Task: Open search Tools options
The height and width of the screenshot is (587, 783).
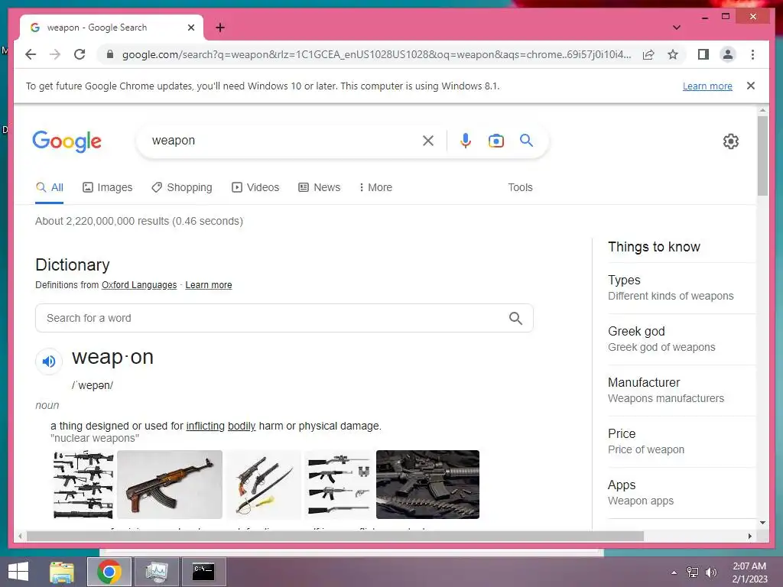Action: tap(520, 188)
